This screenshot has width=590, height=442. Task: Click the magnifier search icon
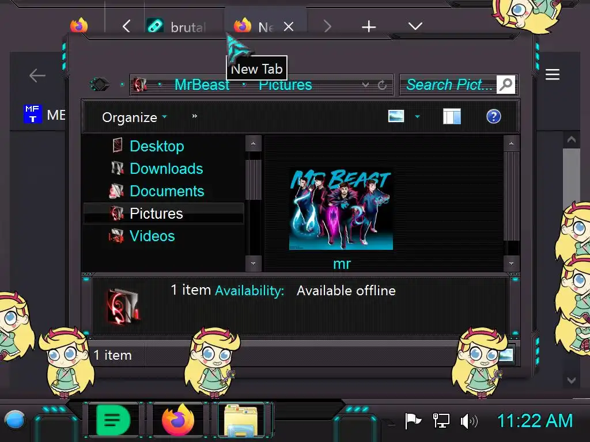click(506, 84)
